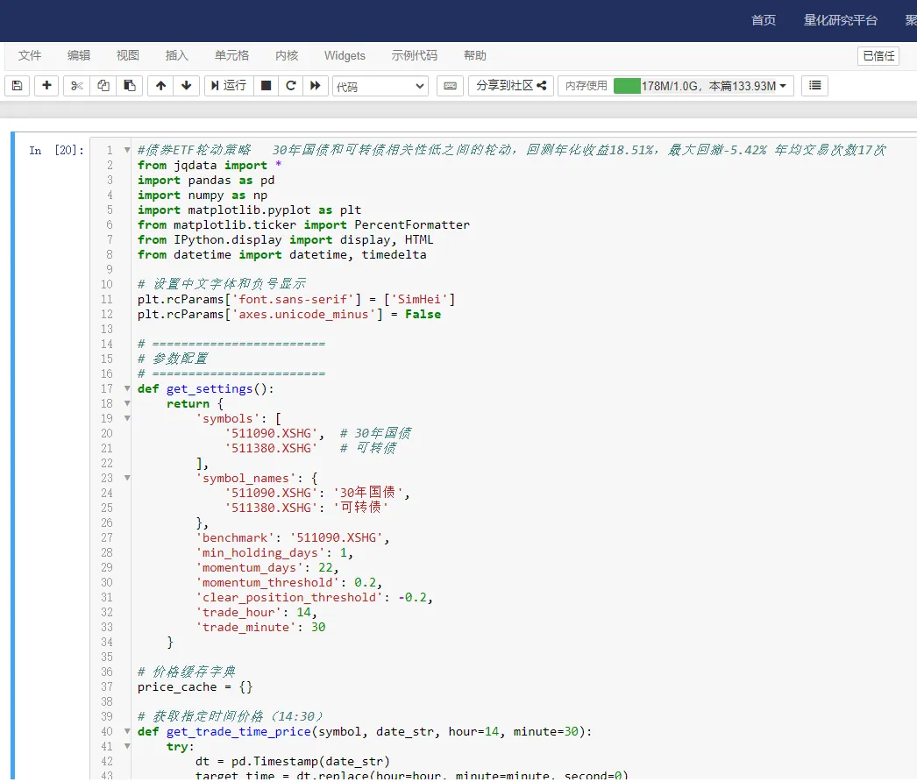Click 'clear_position_threshold' key text
The height and width of the screenshot is (782, 917).
[x=289, y=597]
